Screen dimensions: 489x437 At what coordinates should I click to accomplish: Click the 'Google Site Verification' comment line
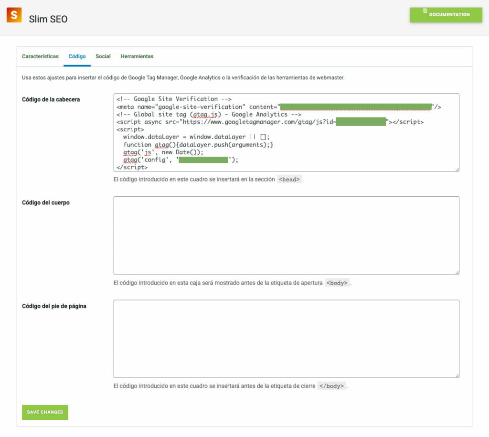tap(174, 99)
